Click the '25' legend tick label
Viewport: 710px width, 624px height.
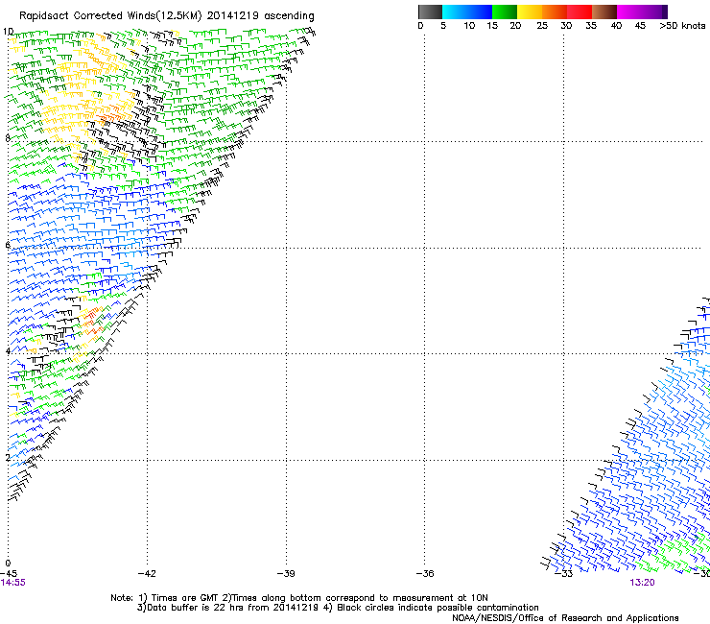[x=542, y=26]
